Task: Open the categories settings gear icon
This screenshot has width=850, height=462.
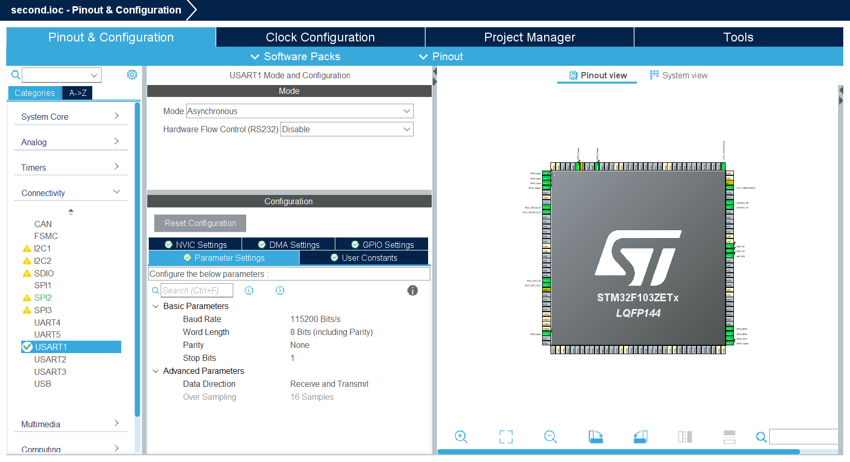Action: pyautogui.click(x=132, y=75)
